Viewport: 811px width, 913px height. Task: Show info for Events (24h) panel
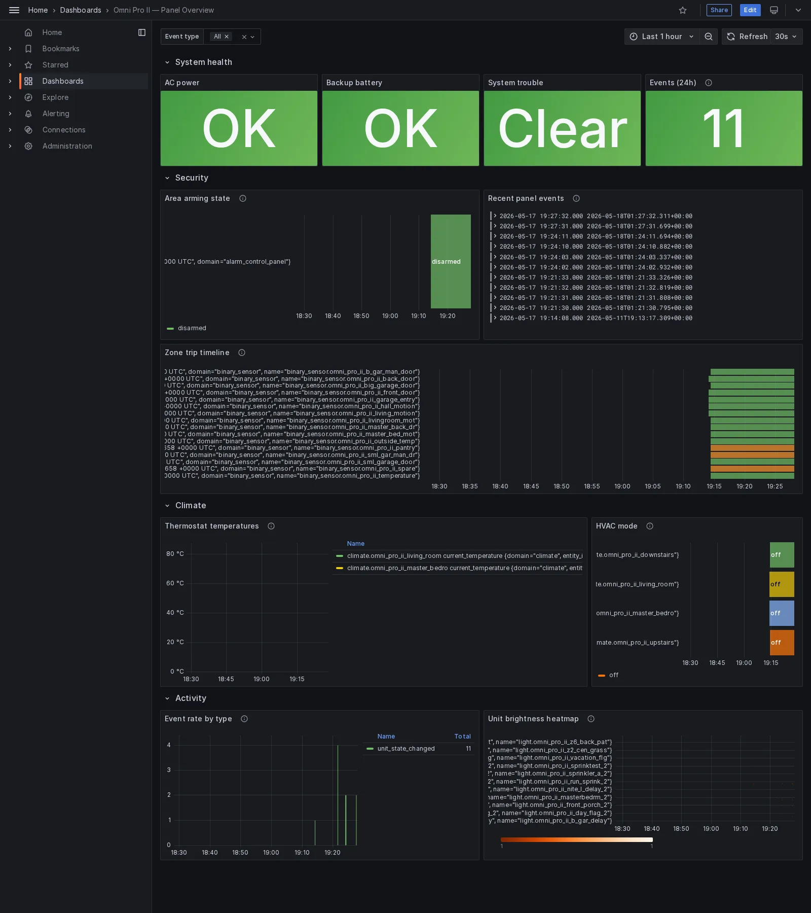709,83
